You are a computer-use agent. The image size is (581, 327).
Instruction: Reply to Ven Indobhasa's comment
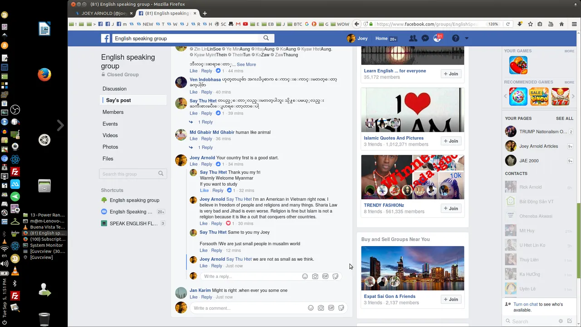(x=207, y=92)
